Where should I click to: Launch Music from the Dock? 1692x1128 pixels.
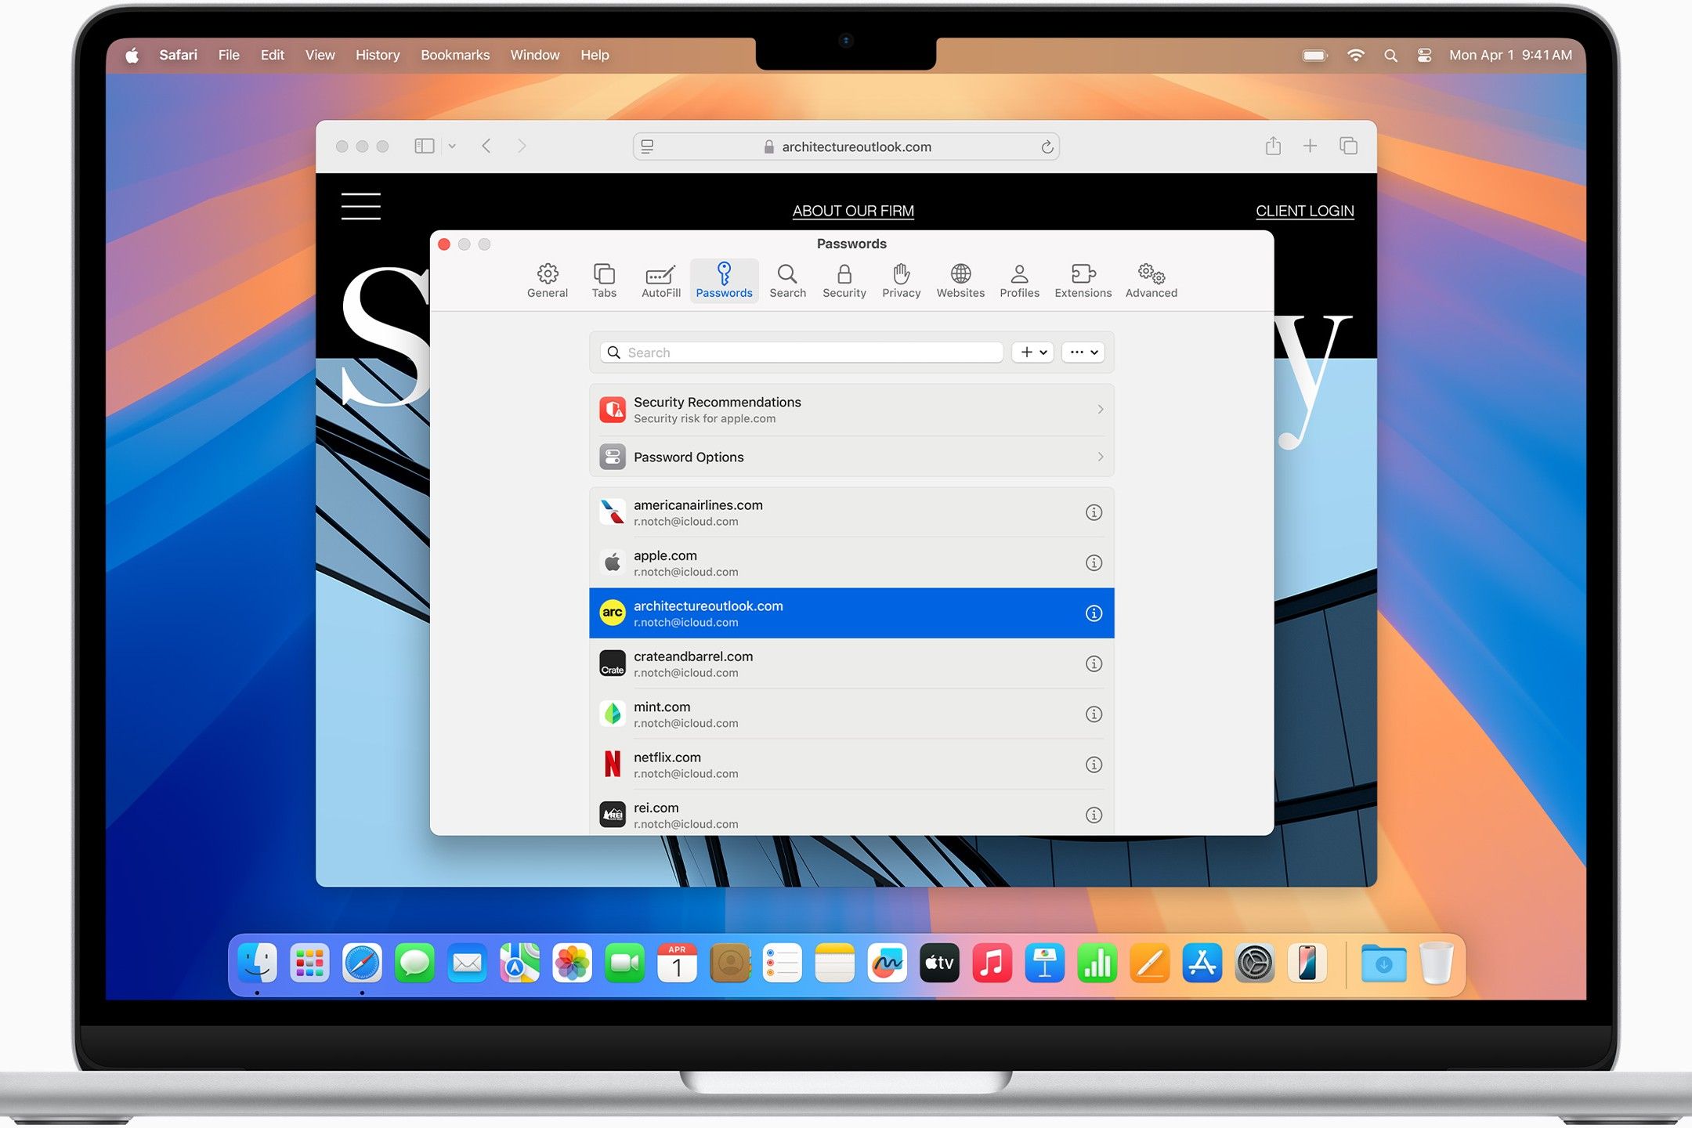pos(992,963)
